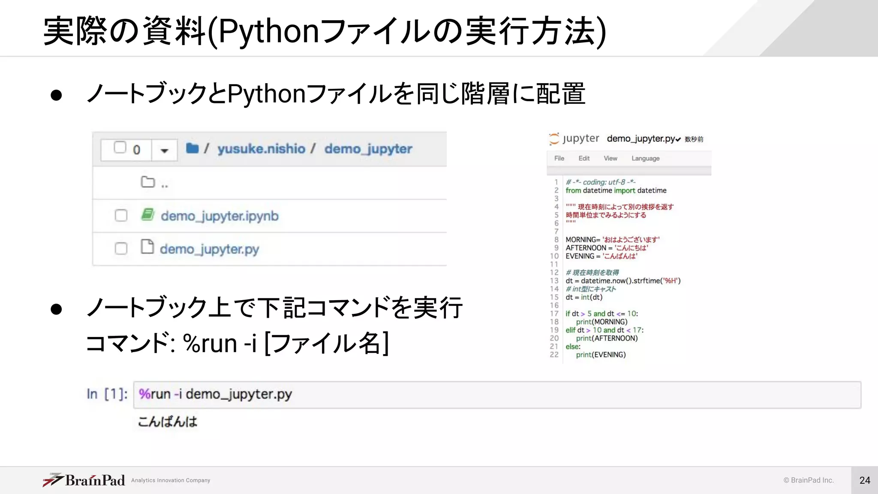Click the 'if dt > 5 and dt <= 10:' line
The image size is (878, 494).
click(x=602, y=313)
